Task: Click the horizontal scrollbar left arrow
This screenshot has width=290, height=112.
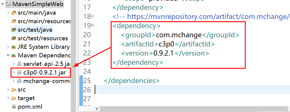Action: coord(96,109)
